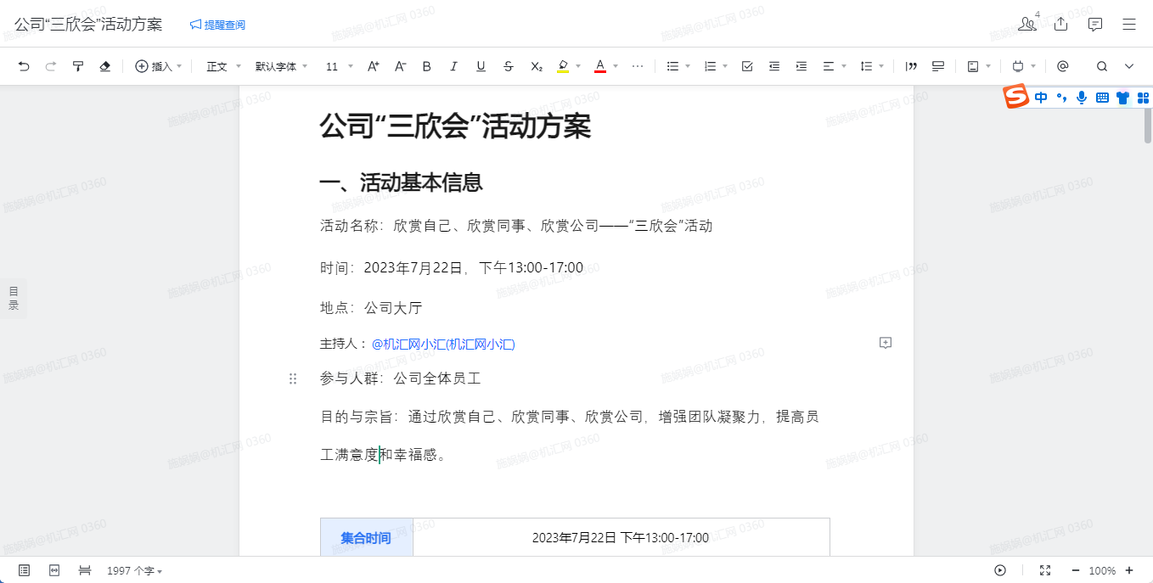Toggle underline formatting
Image resolution: width=1153 pixels, height=583 pixels.
481,66
